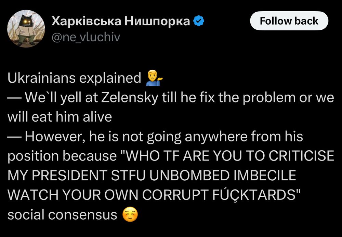The image size is (342, 237).
Task: Click the blushing smiley emoji
Action: (130, 214)
